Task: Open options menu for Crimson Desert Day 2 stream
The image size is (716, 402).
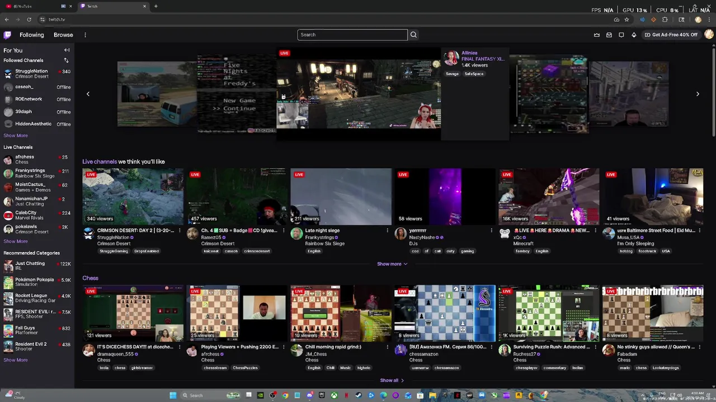Action: point(180,231)
